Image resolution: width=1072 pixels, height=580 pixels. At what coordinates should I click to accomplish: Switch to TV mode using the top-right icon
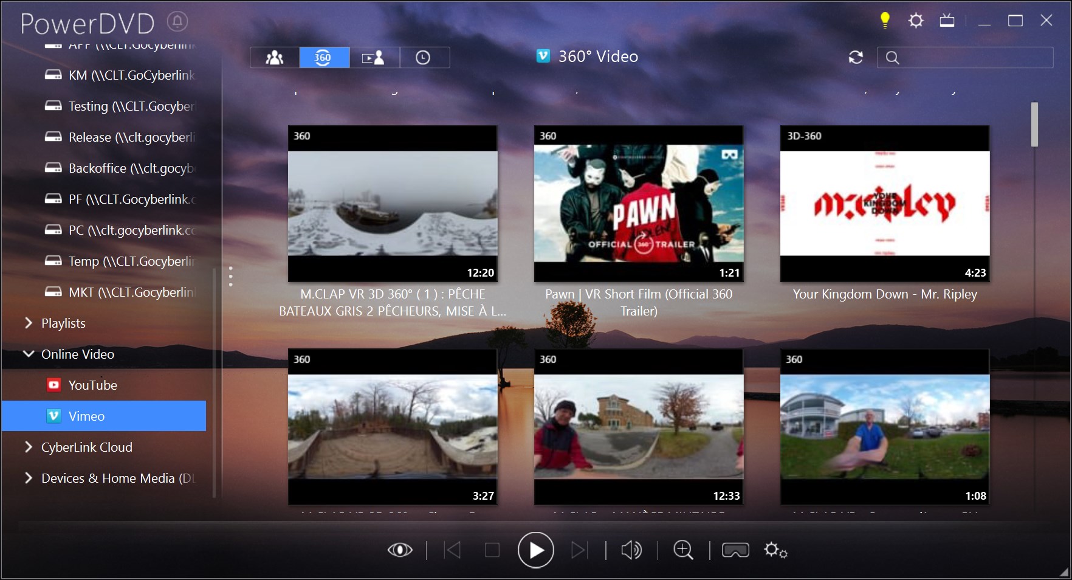pyautogui.click(x=947, y=20)
